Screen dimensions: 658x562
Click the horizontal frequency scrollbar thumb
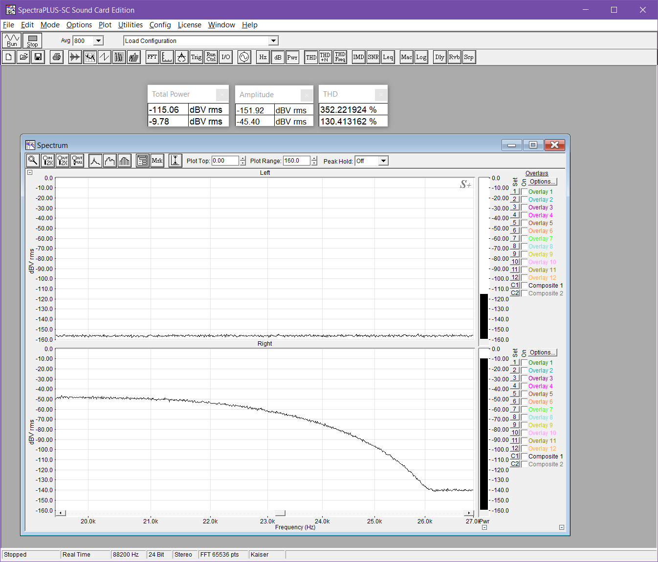[x=280, y=513]
